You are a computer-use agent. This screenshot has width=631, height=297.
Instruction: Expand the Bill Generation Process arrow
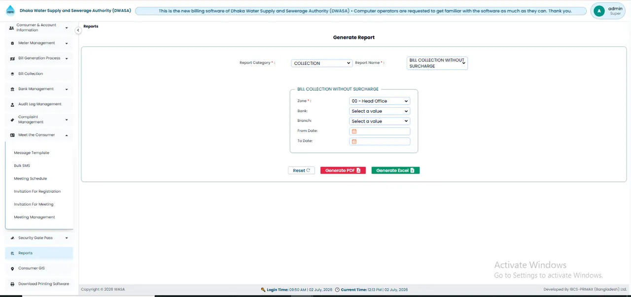[67, 59]
